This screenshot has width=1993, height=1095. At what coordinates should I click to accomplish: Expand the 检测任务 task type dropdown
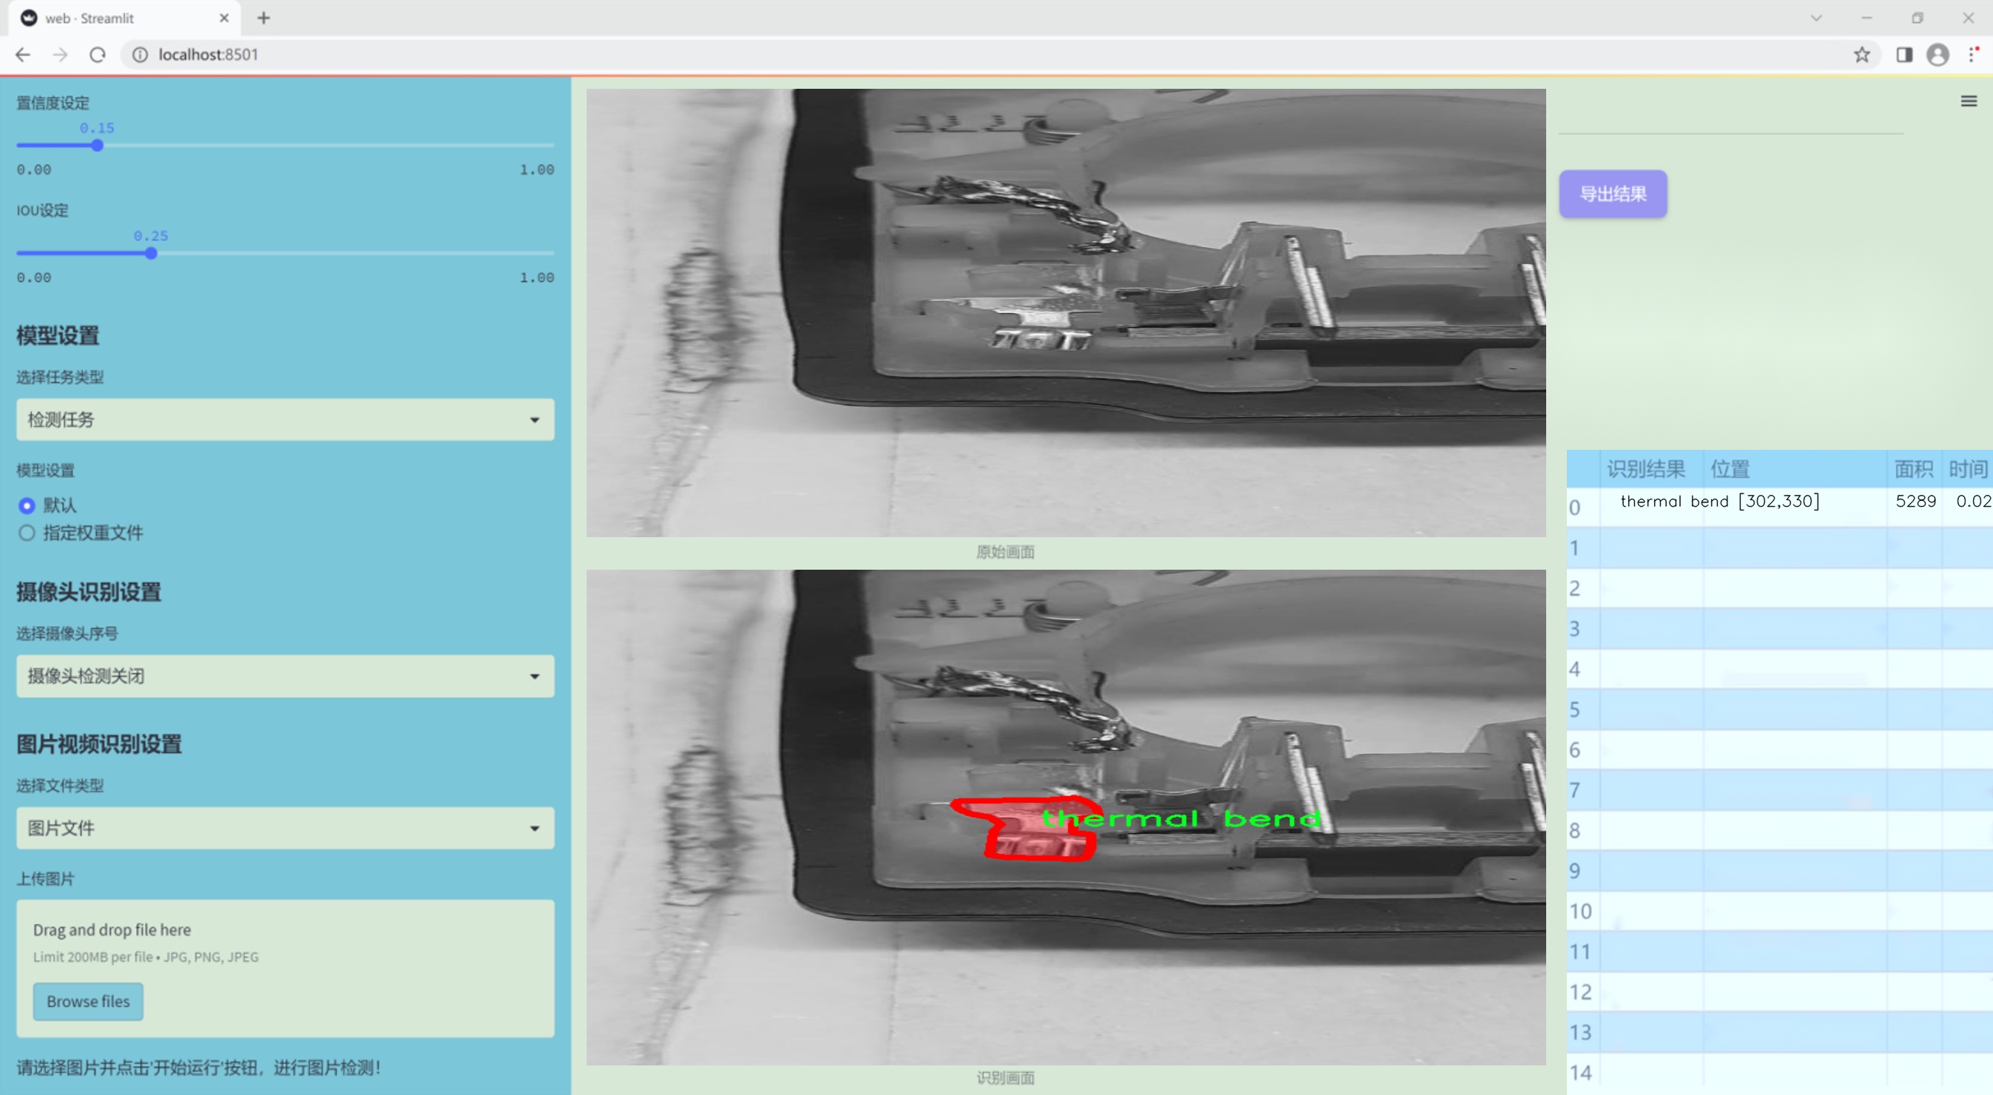pos(285,420)
